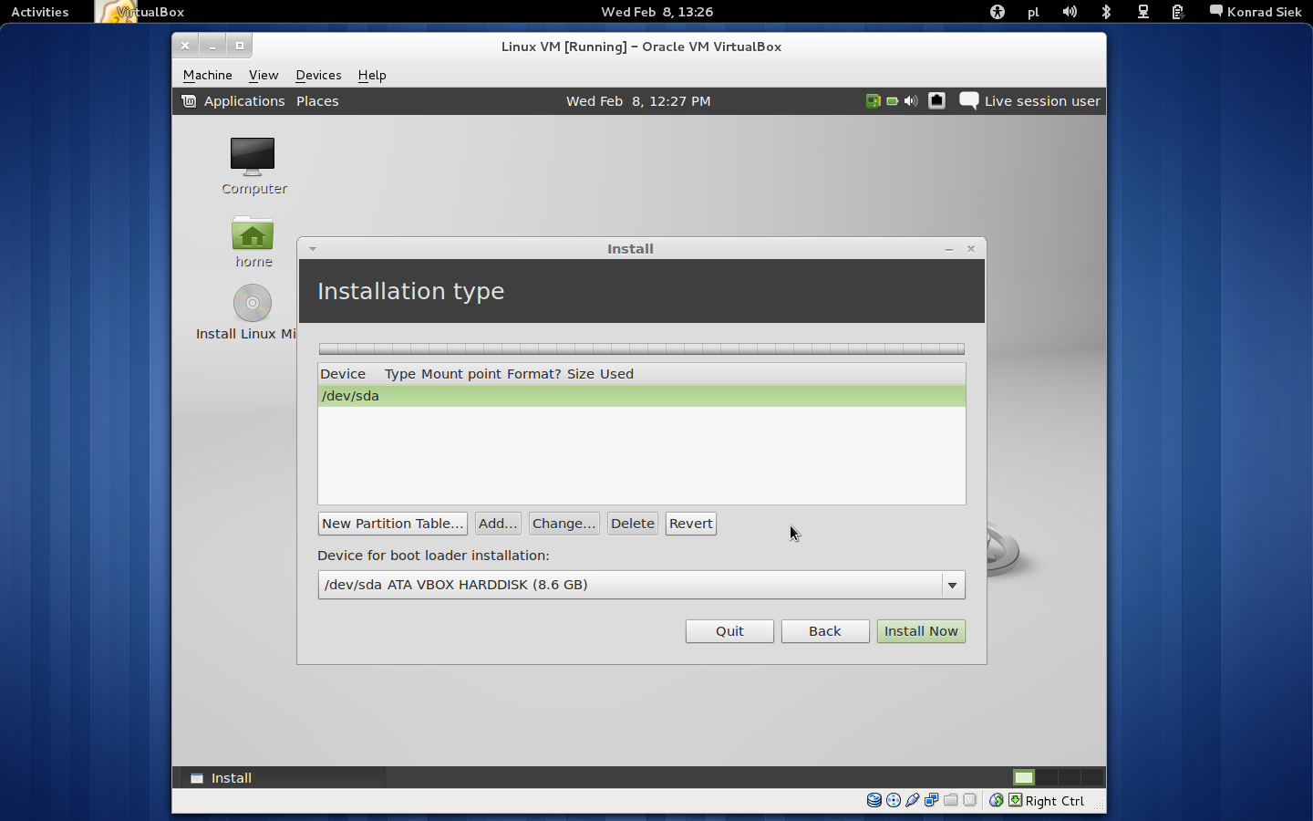
Task: Click the optical CD drive status icon
Action: coord(894,800)
